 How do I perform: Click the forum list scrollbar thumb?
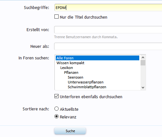point(143,63)
